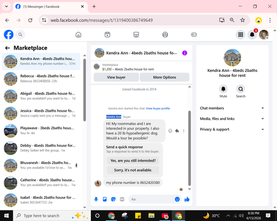Click chat header Kendra Ann listing title
This screenshot has height=221, width=277.
[x=141, y=53]
